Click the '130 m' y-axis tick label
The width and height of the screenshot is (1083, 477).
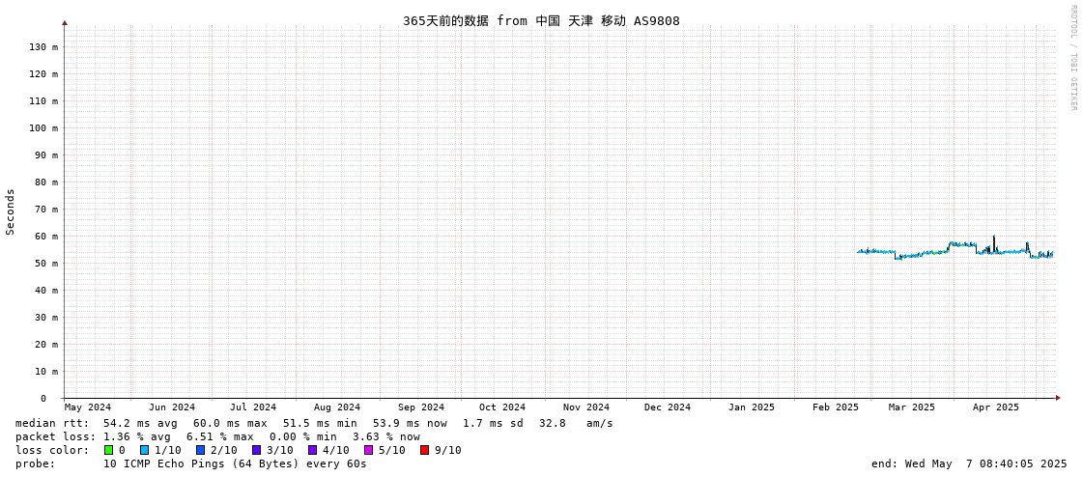43,47
